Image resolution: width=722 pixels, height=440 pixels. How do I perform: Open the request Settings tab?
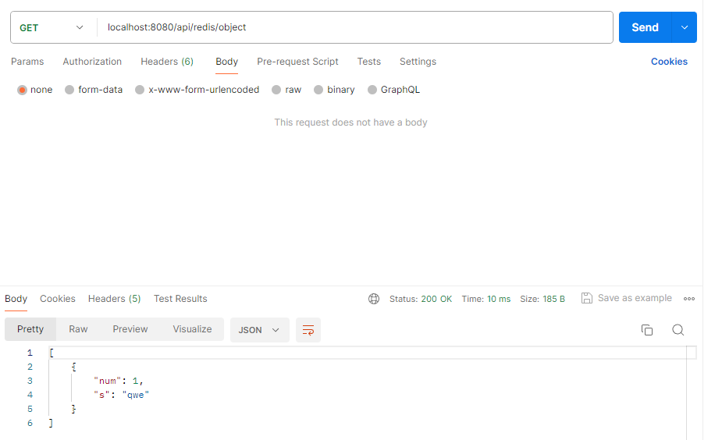(418, 62)
